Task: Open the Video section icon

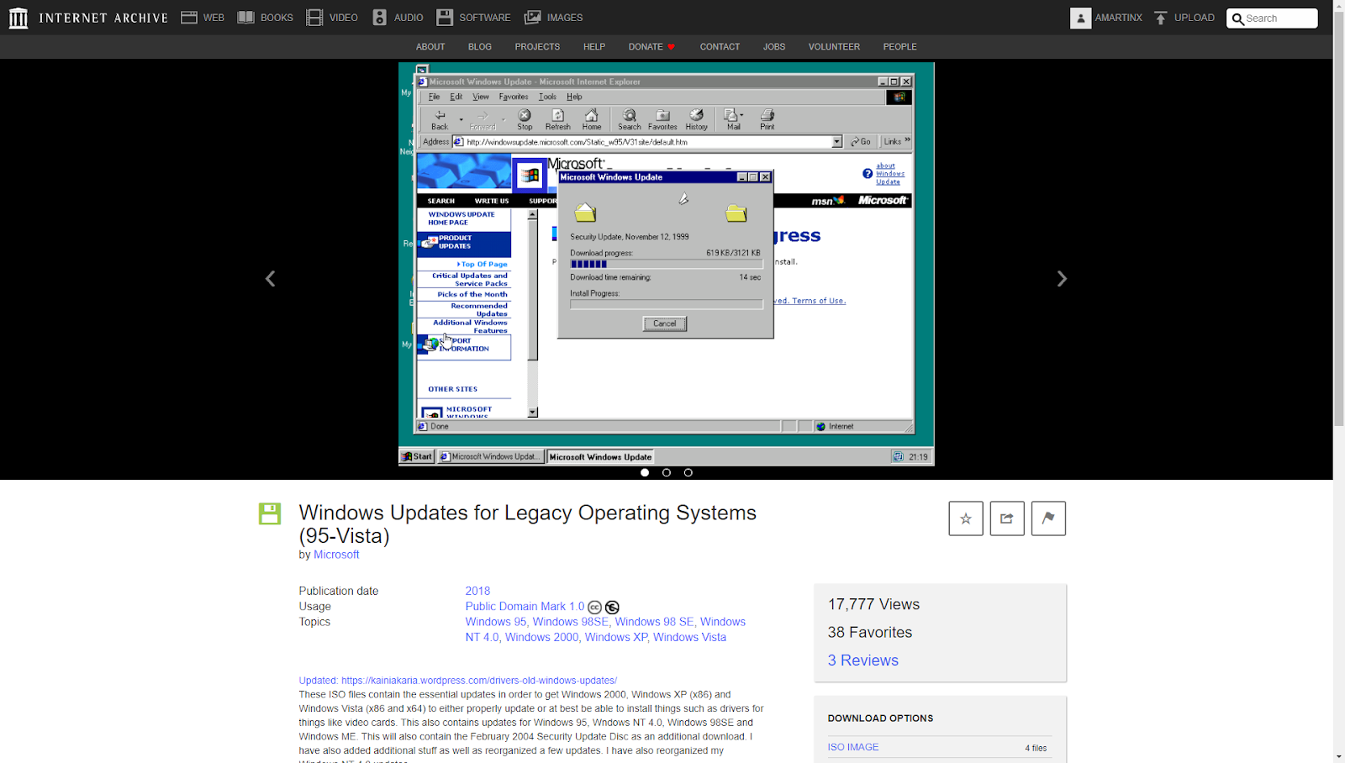Action: click(x=314, y=18)
